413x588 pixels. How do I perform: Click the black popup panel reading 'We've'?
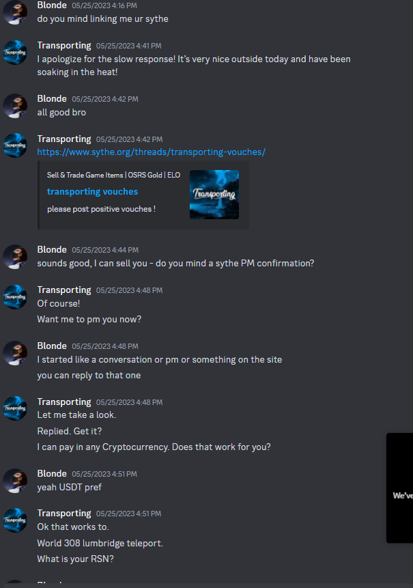click(x=399, y=488)
